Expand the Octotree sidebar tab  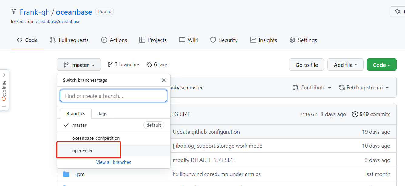pos(4,90)
